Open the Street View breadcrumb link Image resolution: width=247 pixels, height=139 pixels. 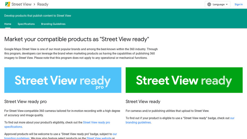click(21, 4)
